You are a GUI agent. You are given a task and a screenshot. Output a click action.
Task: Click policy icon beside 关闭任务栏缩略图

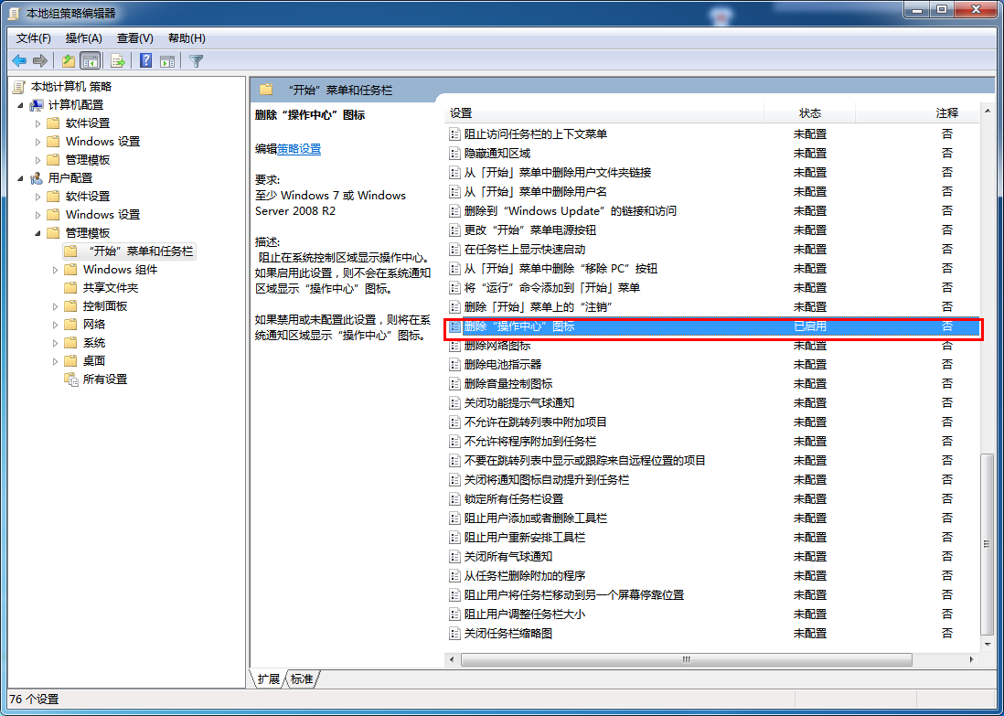coord(454,634)
